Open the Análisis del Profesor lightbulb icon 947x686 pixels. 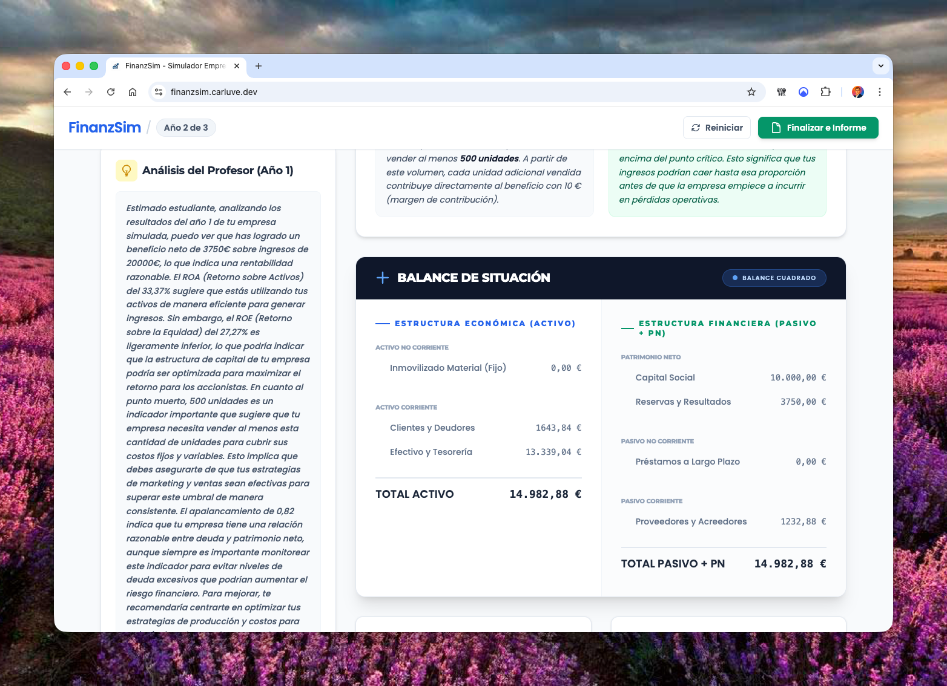click(126, 171)
